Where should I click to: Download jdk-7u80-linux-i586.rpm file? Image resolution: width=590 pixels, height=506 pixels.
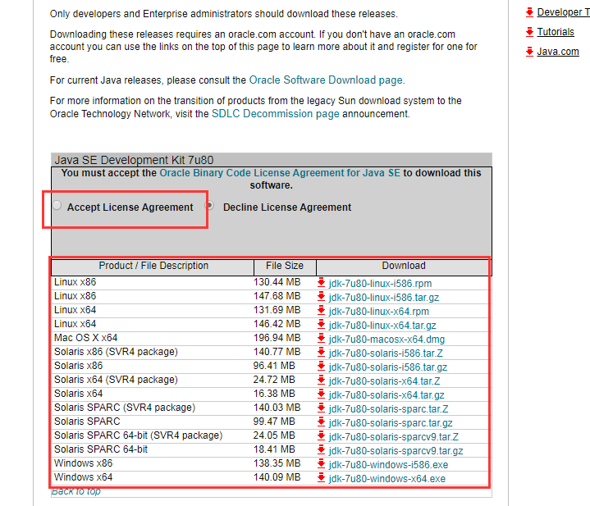tap(380, 284)
